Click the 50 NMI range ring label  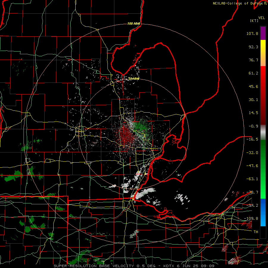coord(134,79)
